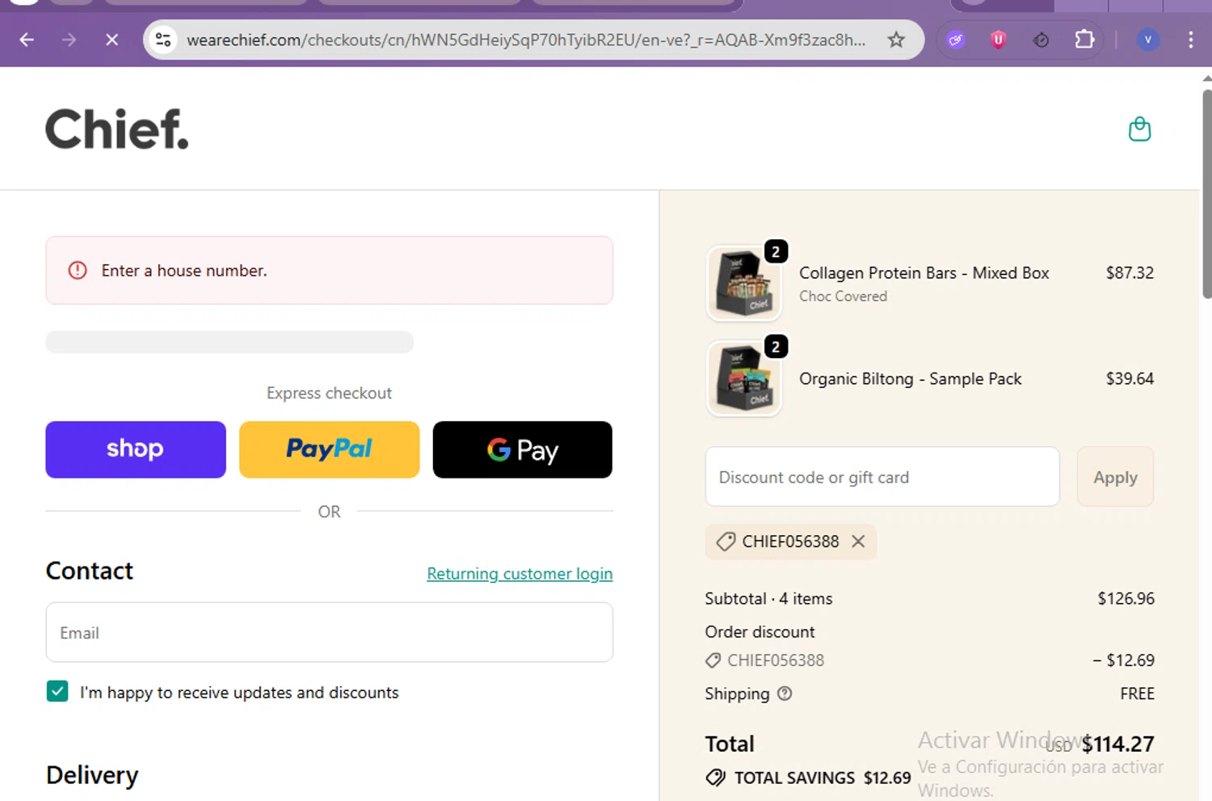Click the Order discount label
Image resolution: width=1212 pixels, height=801 pixels.
point(760,632)
